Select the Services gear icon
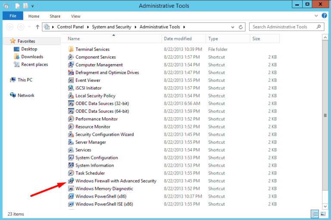This screenshot has height=220, width=331. (71, 150)
